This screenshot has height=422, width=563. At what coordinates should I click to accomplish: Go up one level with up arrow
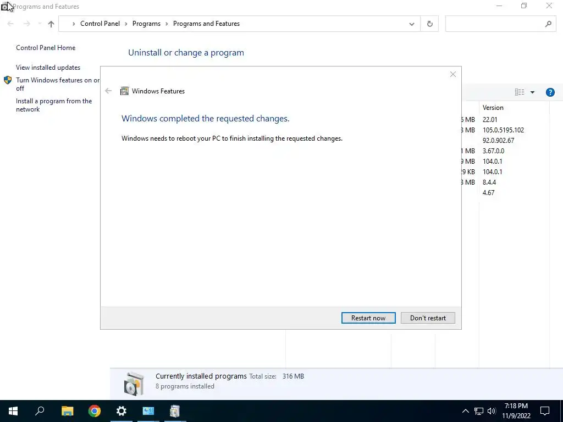point(51,24)
